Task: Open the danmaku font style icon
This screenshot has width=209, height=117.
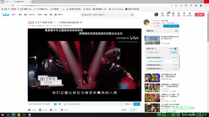Action: click(65, 104)
